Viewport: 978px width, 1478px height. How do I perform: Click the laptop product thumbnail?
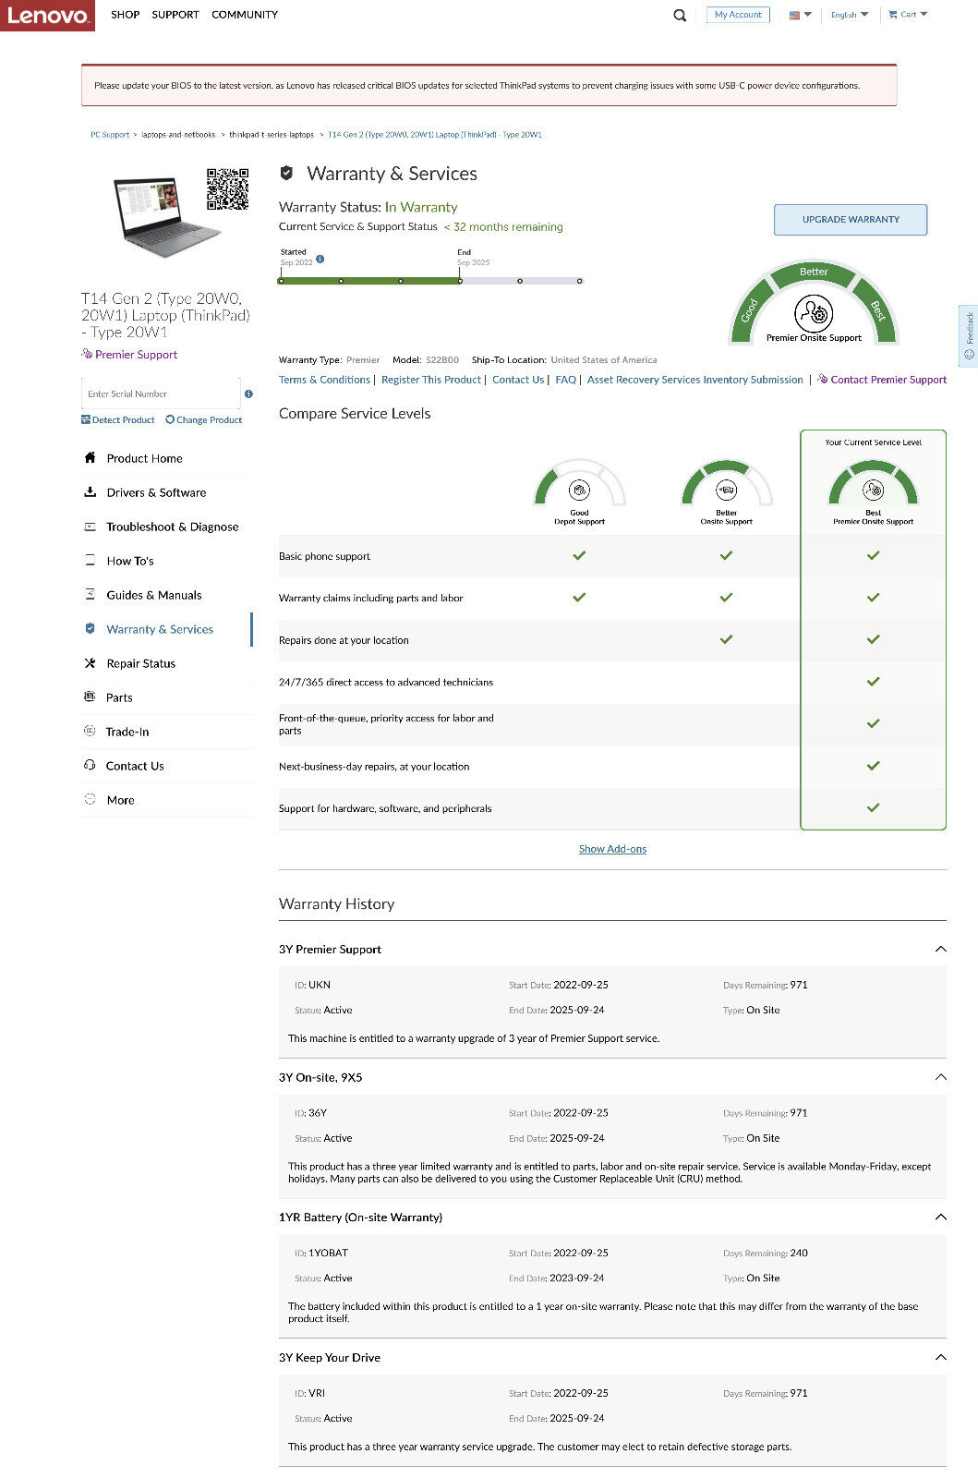pos(166,216)
